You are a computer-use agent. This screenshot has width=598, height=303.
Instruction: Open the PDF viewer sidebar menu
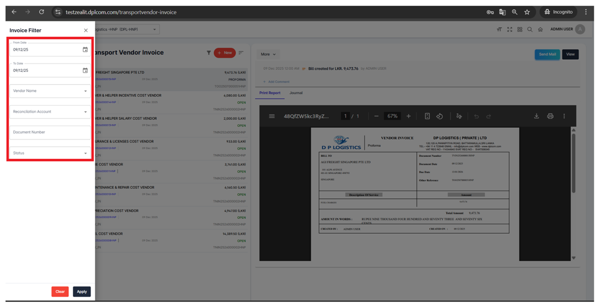[x=272, y=116]
